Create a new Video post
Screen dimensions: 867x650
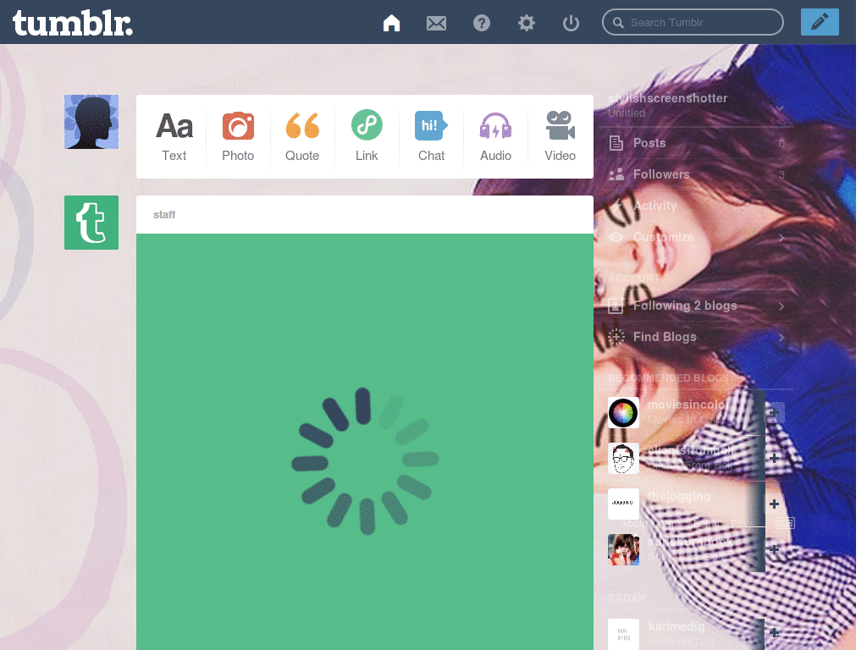561,136
